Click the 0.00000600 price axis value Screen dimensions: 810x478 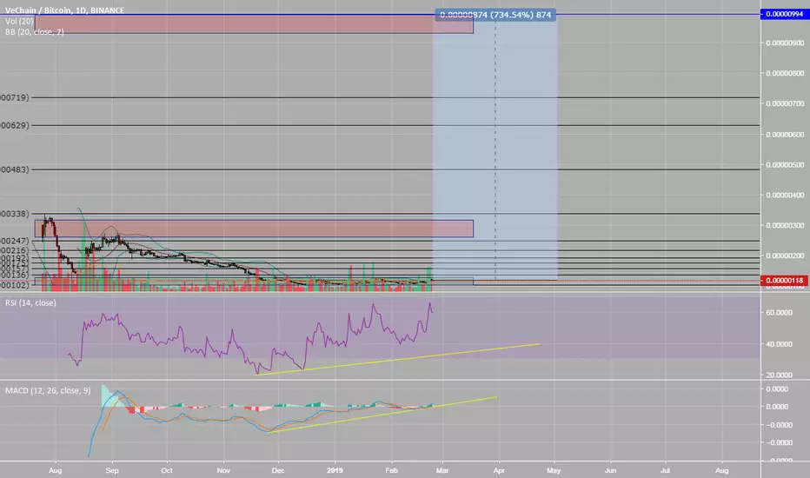(785, 135)
